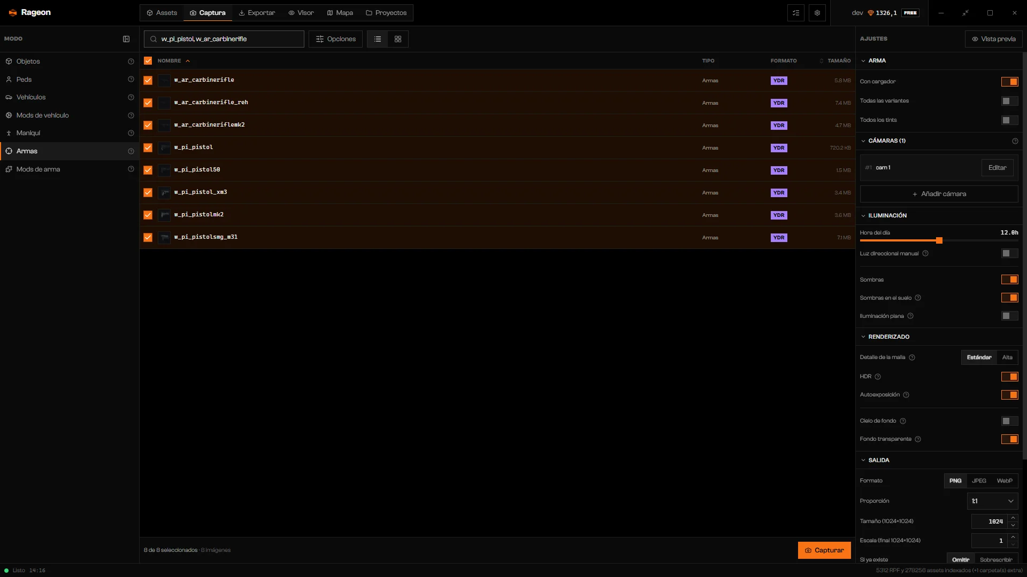Open Vista previa button
1027x577 pixels.
click(x=994, y=39)
